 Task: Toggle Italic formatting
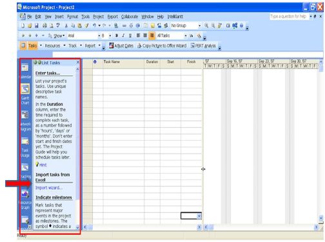click(x=123, y=35)
